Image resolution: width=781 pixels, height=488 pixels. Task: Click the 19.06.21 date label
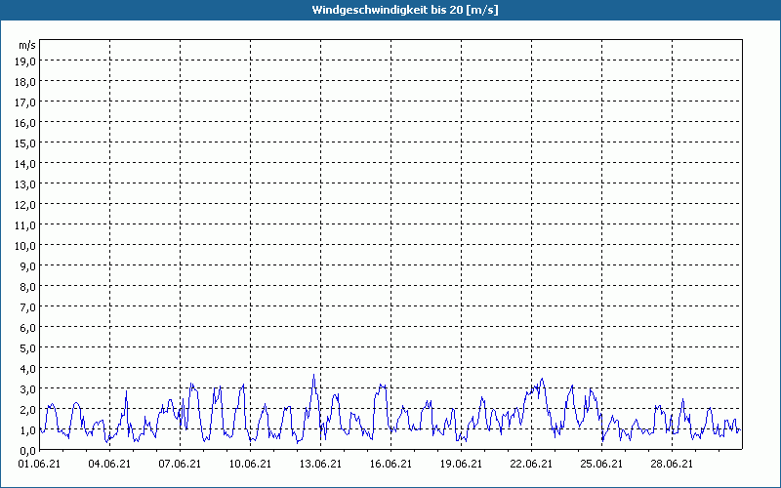click(x=461, y=464)
